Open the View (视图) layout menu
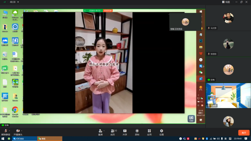 (226, 2)
